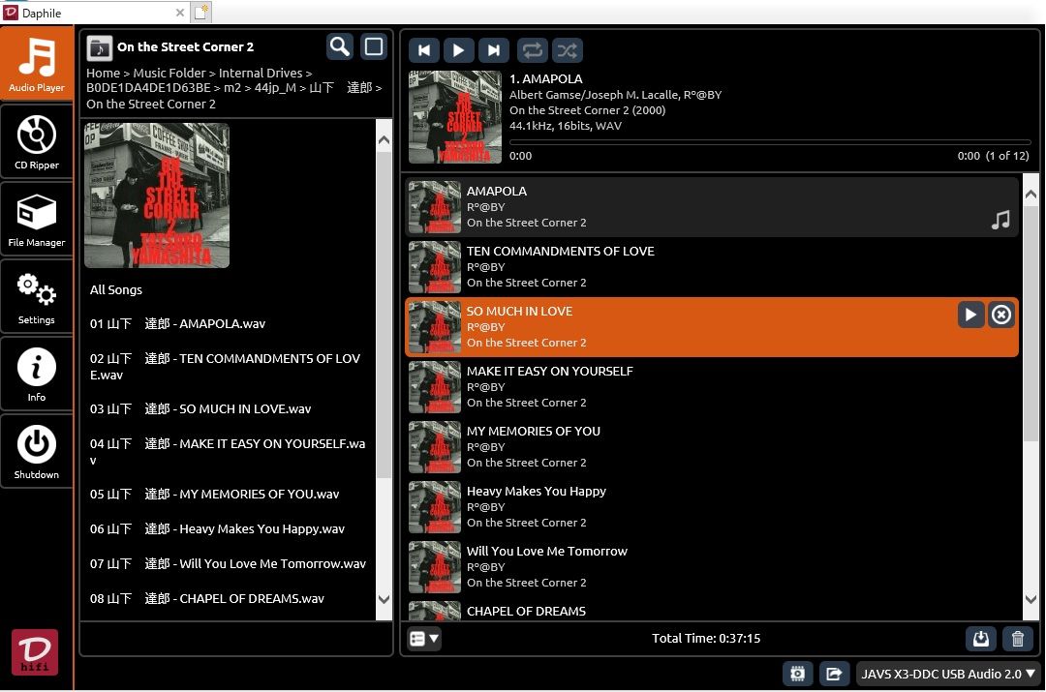Select MY MEMORIES OF YOU in playlist
The height and width of the screenshot is (692, 1046).
pos(712,447)
